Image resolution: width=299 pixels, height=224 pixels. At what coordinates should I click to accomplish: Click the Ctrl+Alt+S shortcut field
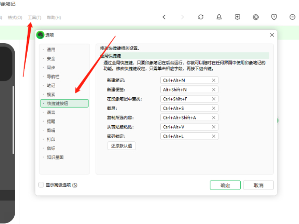[x=189, y=108]
